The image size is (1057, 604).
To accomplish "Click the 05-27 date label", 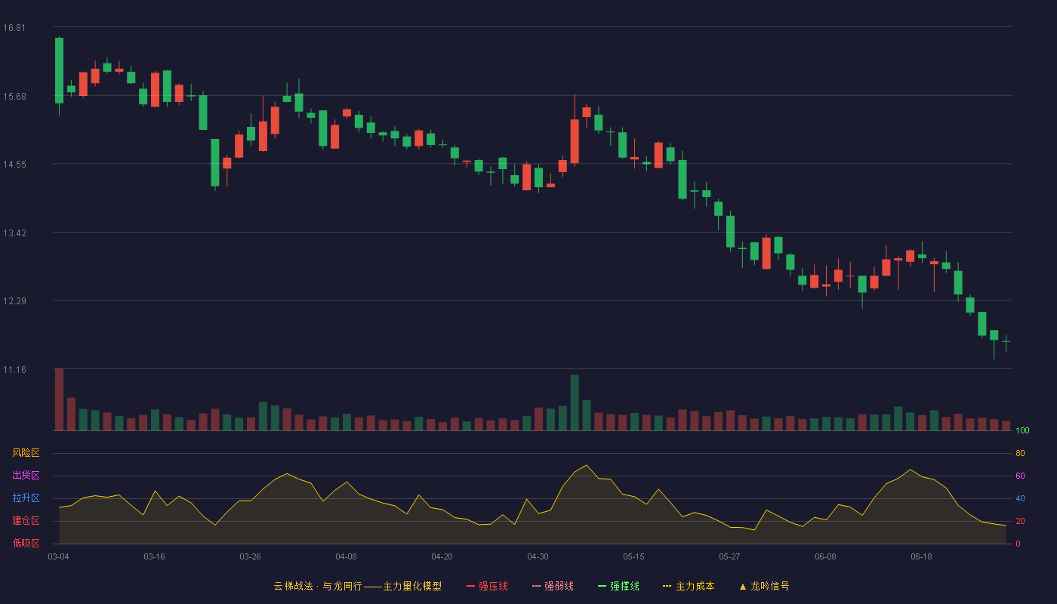I will click(x=729, y=556).
